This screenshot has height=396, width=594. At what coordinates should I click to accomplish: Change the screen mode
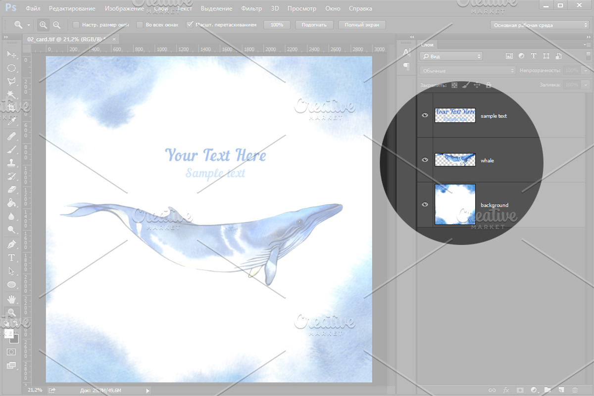[11, 365]
